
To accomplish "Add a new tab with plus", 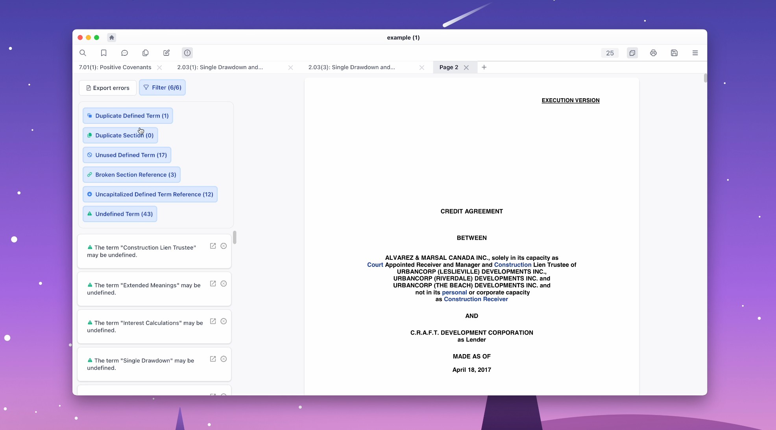I will [x=484, y=67].
